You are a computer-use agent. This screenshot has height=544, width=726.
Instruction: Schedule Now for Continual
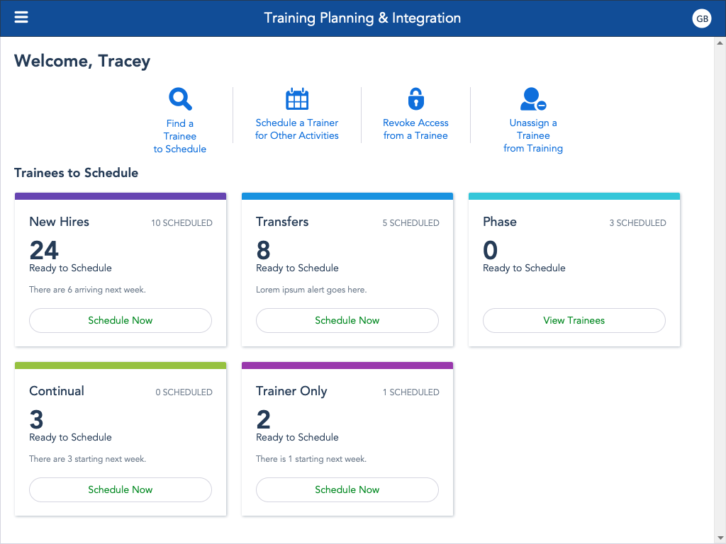pos(121,489)
